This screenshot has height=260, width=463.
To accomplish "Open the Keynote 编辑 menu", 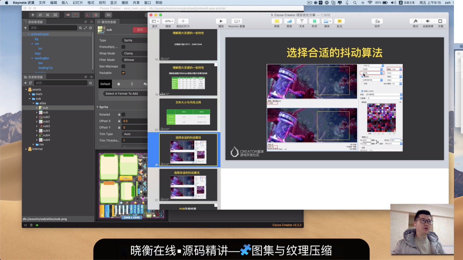I will (53, 3).
